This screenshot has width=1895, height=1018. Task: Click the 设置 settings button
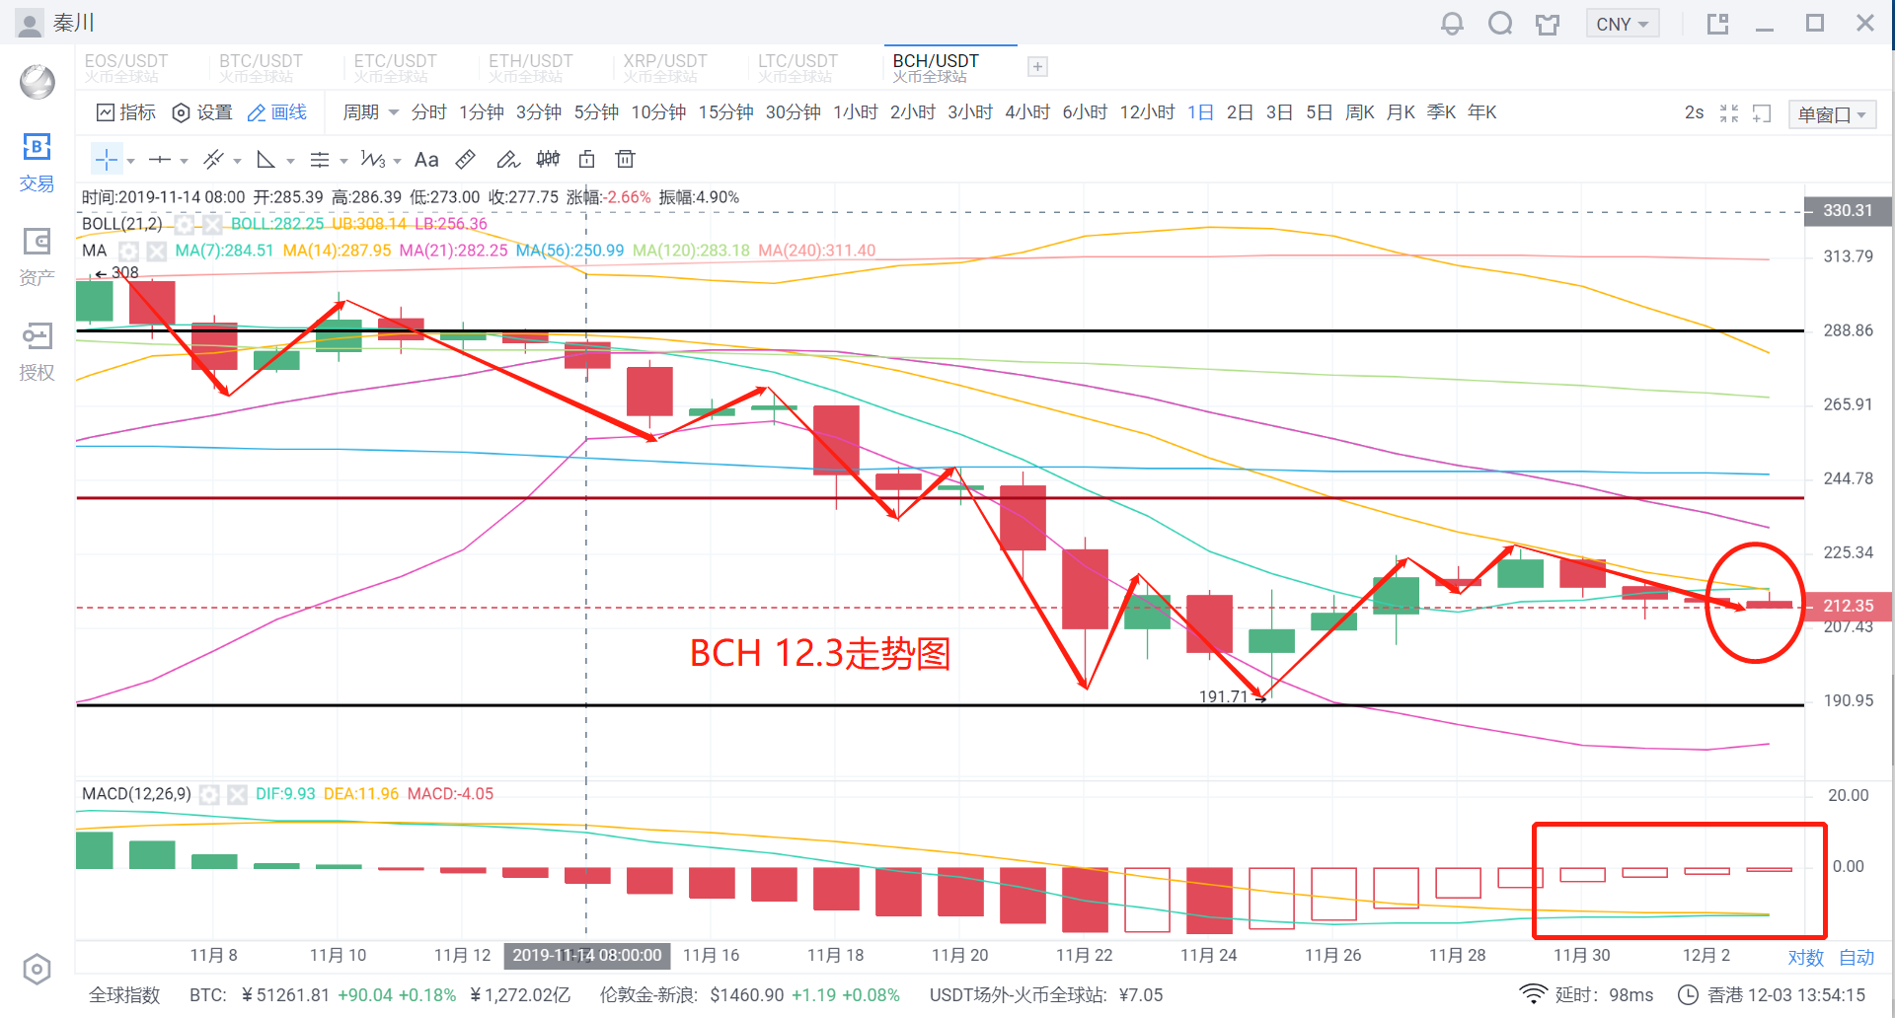tap(202, 112)
